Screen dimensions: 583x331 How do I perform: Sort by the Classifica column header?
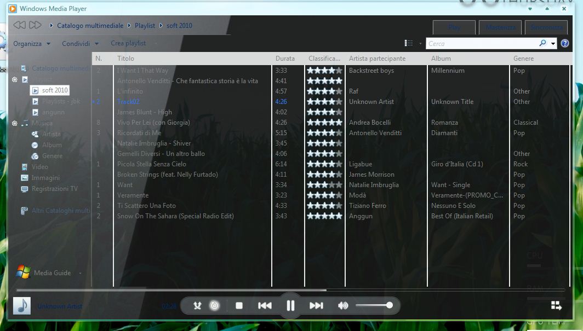pyautogui.click(x=324, y=58)
